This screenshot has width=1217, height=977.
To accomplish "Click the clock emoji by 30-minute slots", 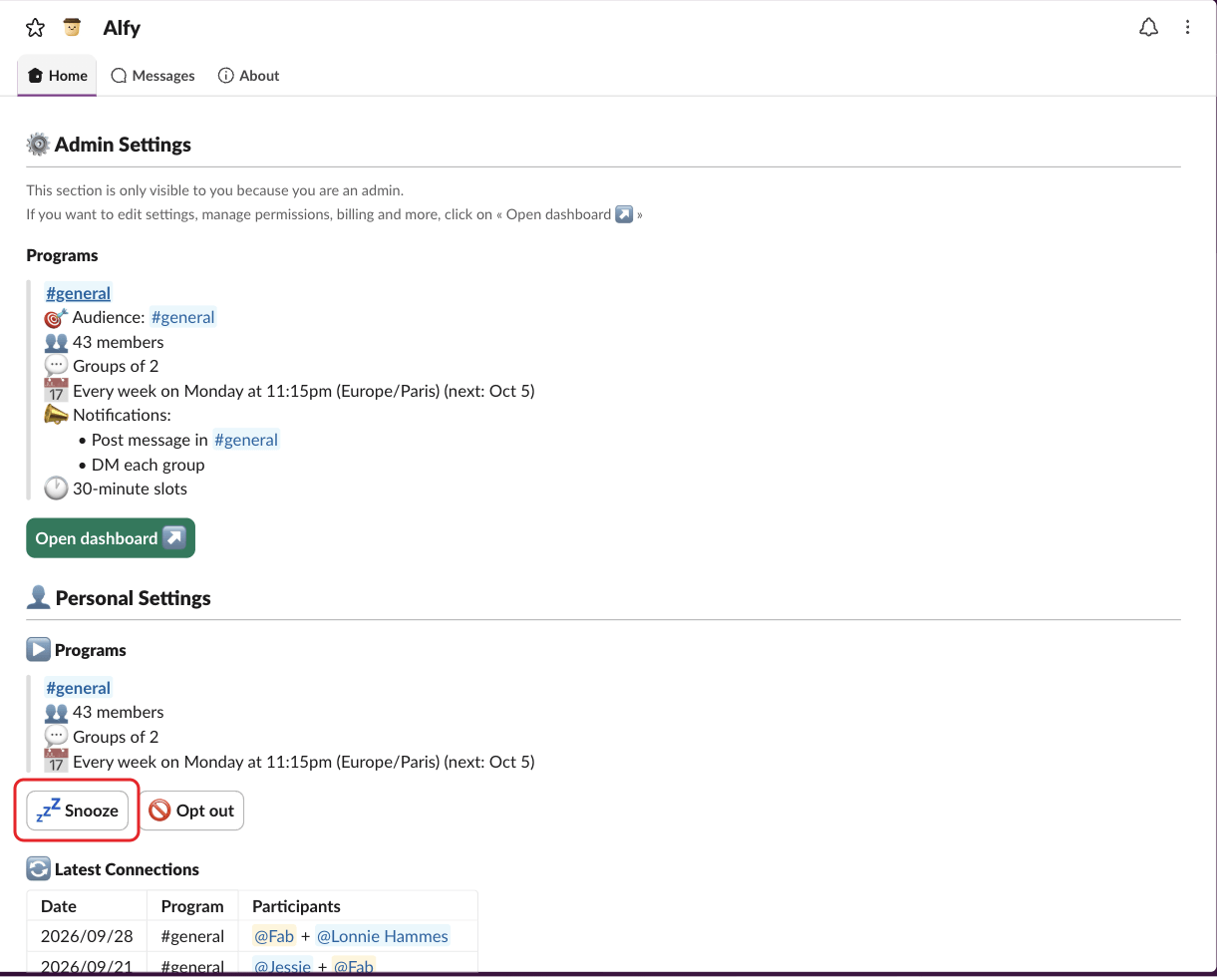I will (56, 488).
